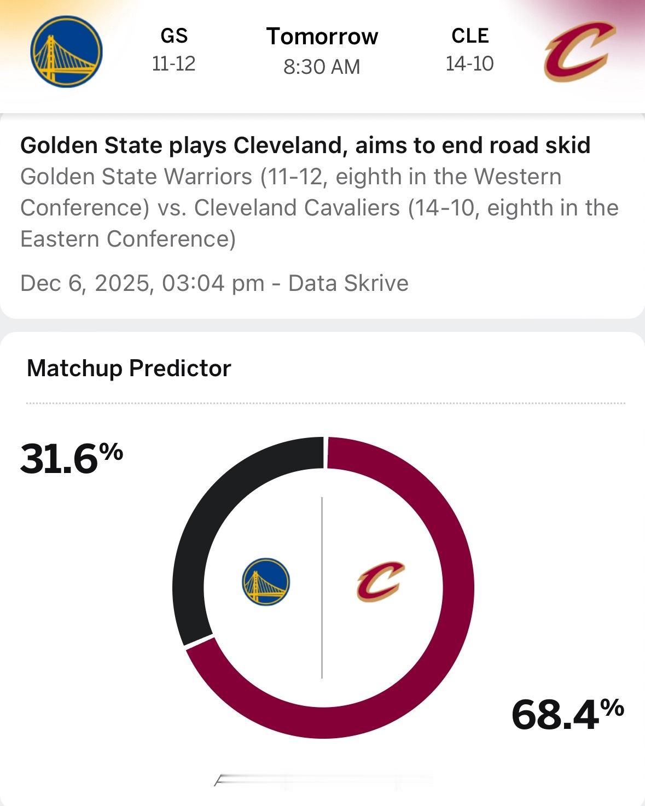This screenshot has height=806, width=645.
Task: Select the GS team abbreviation
Action: pos(174,36)
